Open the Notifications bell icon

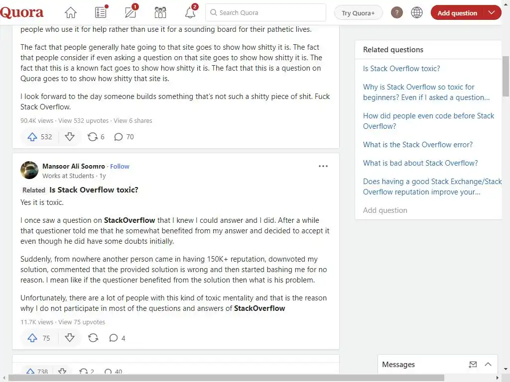190,12
